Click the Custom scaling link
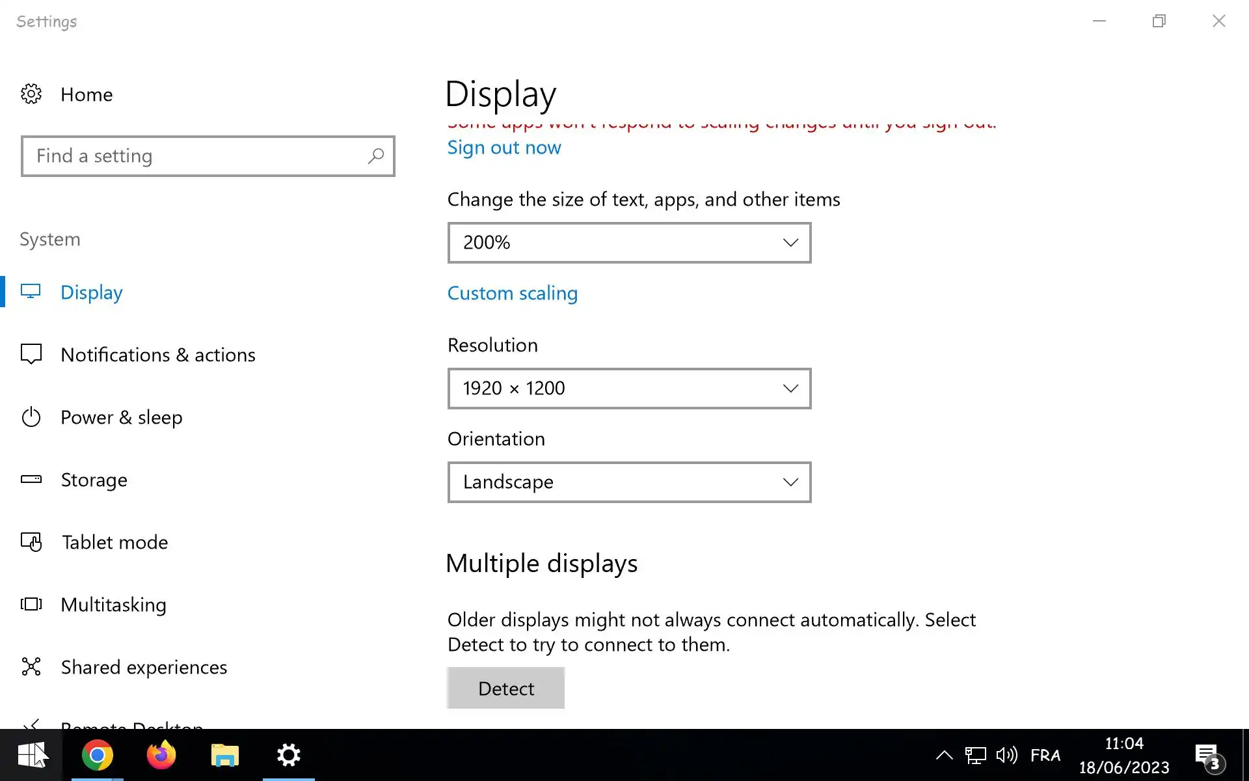Image resolution: width=1249 pixels, height=781 pixels. click(512, 294)
